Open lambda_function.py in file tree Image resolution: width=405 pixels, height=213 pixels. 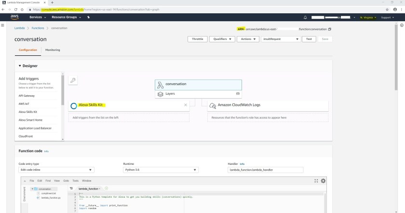click(50, 198)
